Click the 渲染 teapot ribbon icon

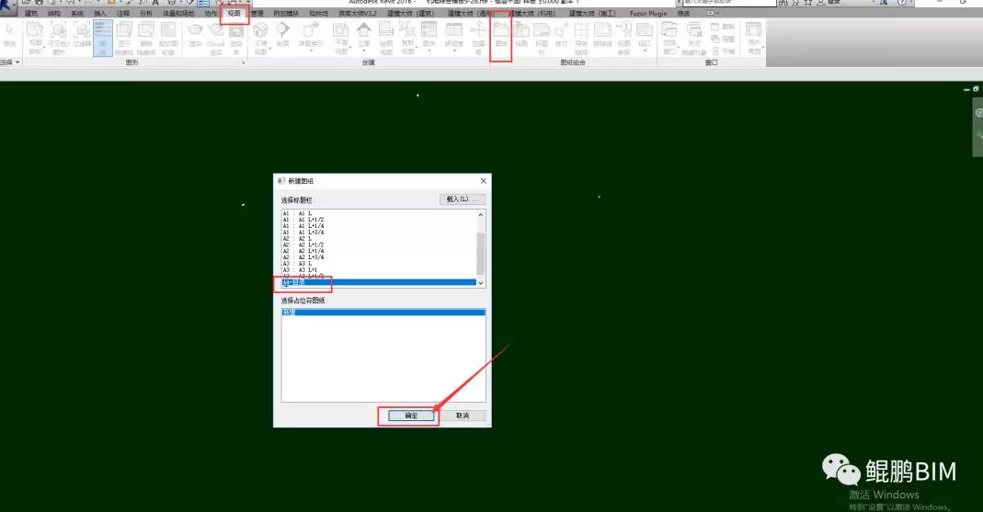[x=195, y=34]
